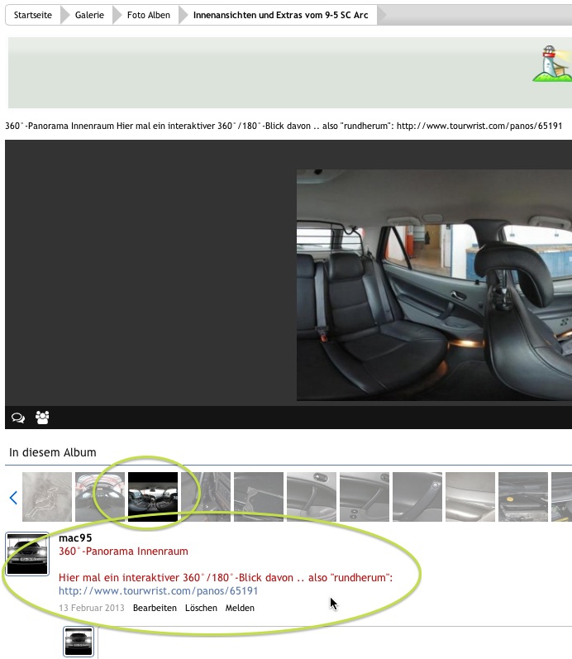Click the photo description text above image
This screenshot has height=659, width=572.
[284, 126]
